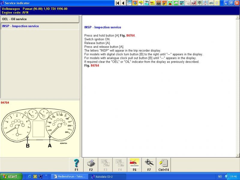The image size is (240, 180).
Task: Print the page with the F2 printer button
Action: tap(91, 165)
